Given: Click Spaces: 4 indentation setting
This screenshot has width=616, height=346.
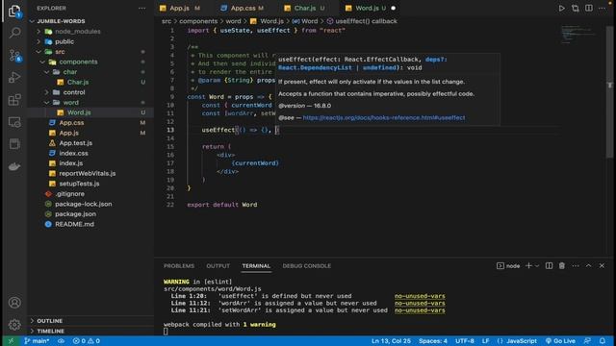Looking at the screenshot, I should pos(432,341).
